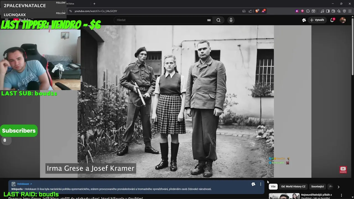Viewport: 354px width, 199px height.
Task: Open the browser extensions puzzle icon
Action: tap(308, 11)
